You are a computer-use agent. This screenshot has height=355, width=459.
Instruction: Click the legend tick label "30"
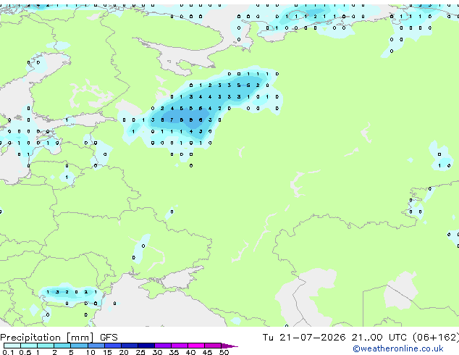click(x=157, y=352)
